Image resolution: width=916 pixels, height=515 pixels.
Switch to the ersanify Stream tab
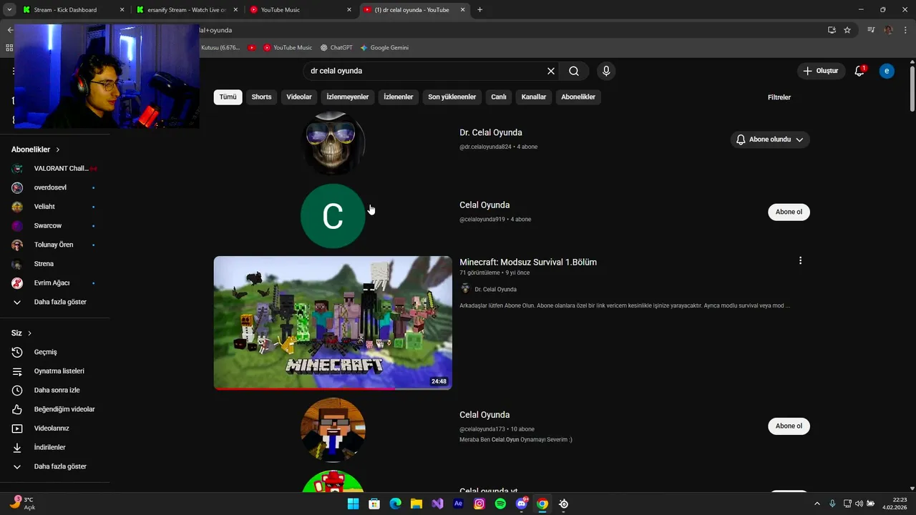click(x=186, y=10)
